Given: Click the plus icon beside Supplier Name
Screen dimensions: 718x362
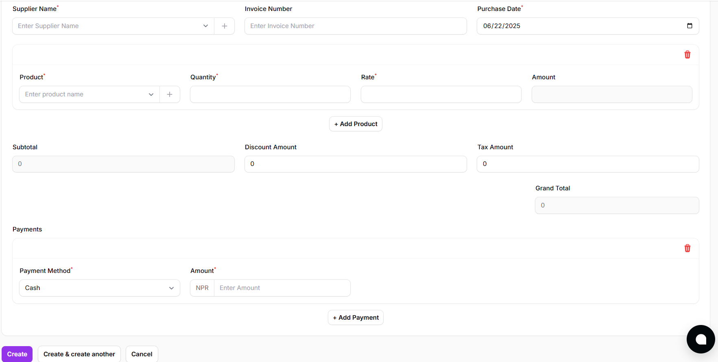Looking at the screenshot, I should coord(224,26).
